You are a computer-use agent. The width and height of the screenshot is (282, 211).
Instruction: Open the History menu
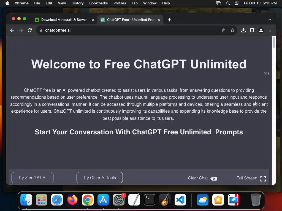point(77,3)
